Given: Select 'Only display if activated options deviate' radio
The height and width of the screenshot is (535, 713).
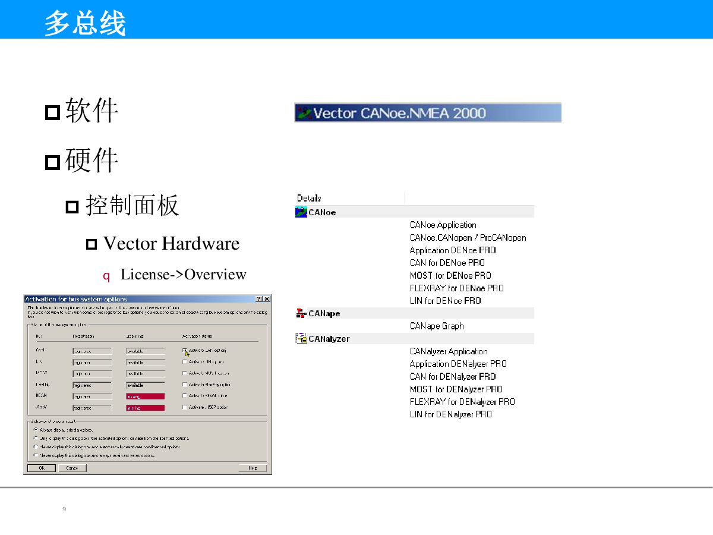Looking at the screenshot, I should pos(36,438).
